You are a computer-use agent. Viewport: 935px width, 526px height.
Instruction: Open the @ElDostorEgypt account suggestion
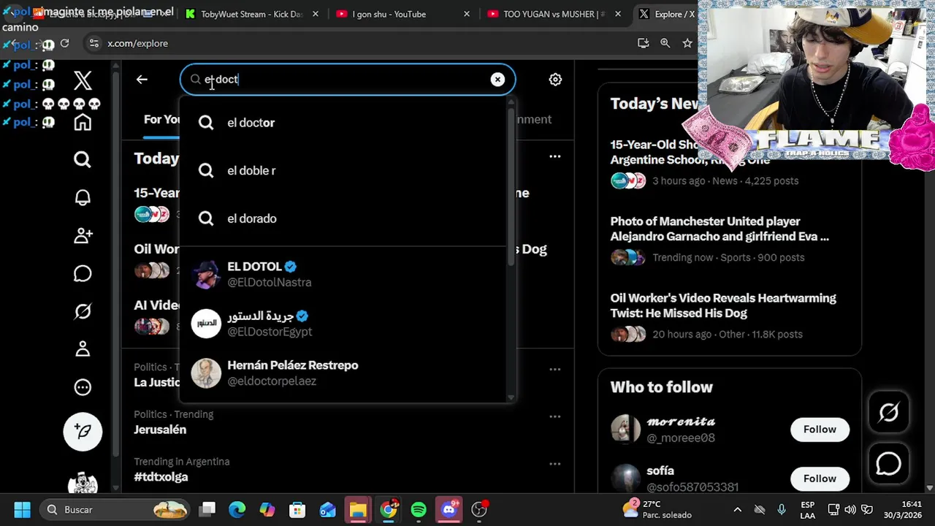pyautogui.click(x=344, y=324)
